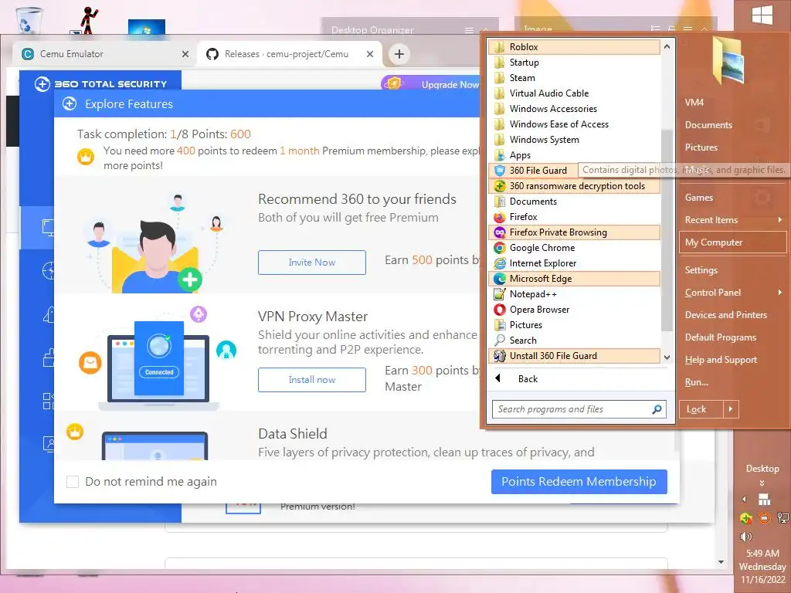Click Points Redeem Membership button
791x593 pixels.
coord(579,482)
